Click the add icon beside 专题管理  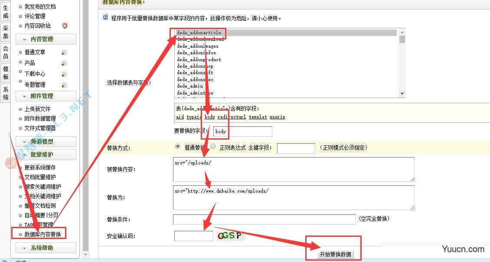tap(64, 85)
